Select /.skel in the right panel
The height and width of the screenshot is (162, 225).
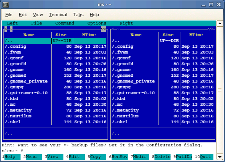162,122
